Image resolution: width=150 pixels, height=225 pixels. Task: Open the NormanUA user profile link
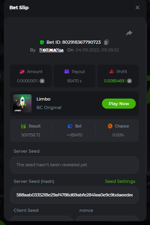(52, 50)
